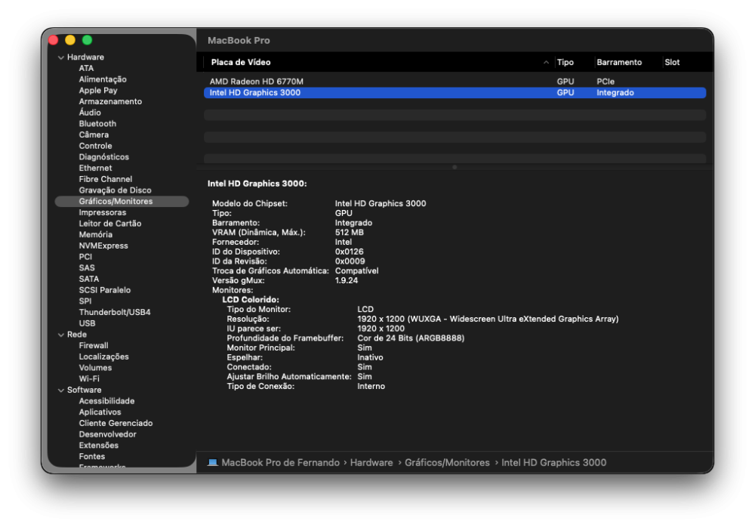
Task: Open Leitor de Cartão in the sidebar
Action: click(110, 224)
